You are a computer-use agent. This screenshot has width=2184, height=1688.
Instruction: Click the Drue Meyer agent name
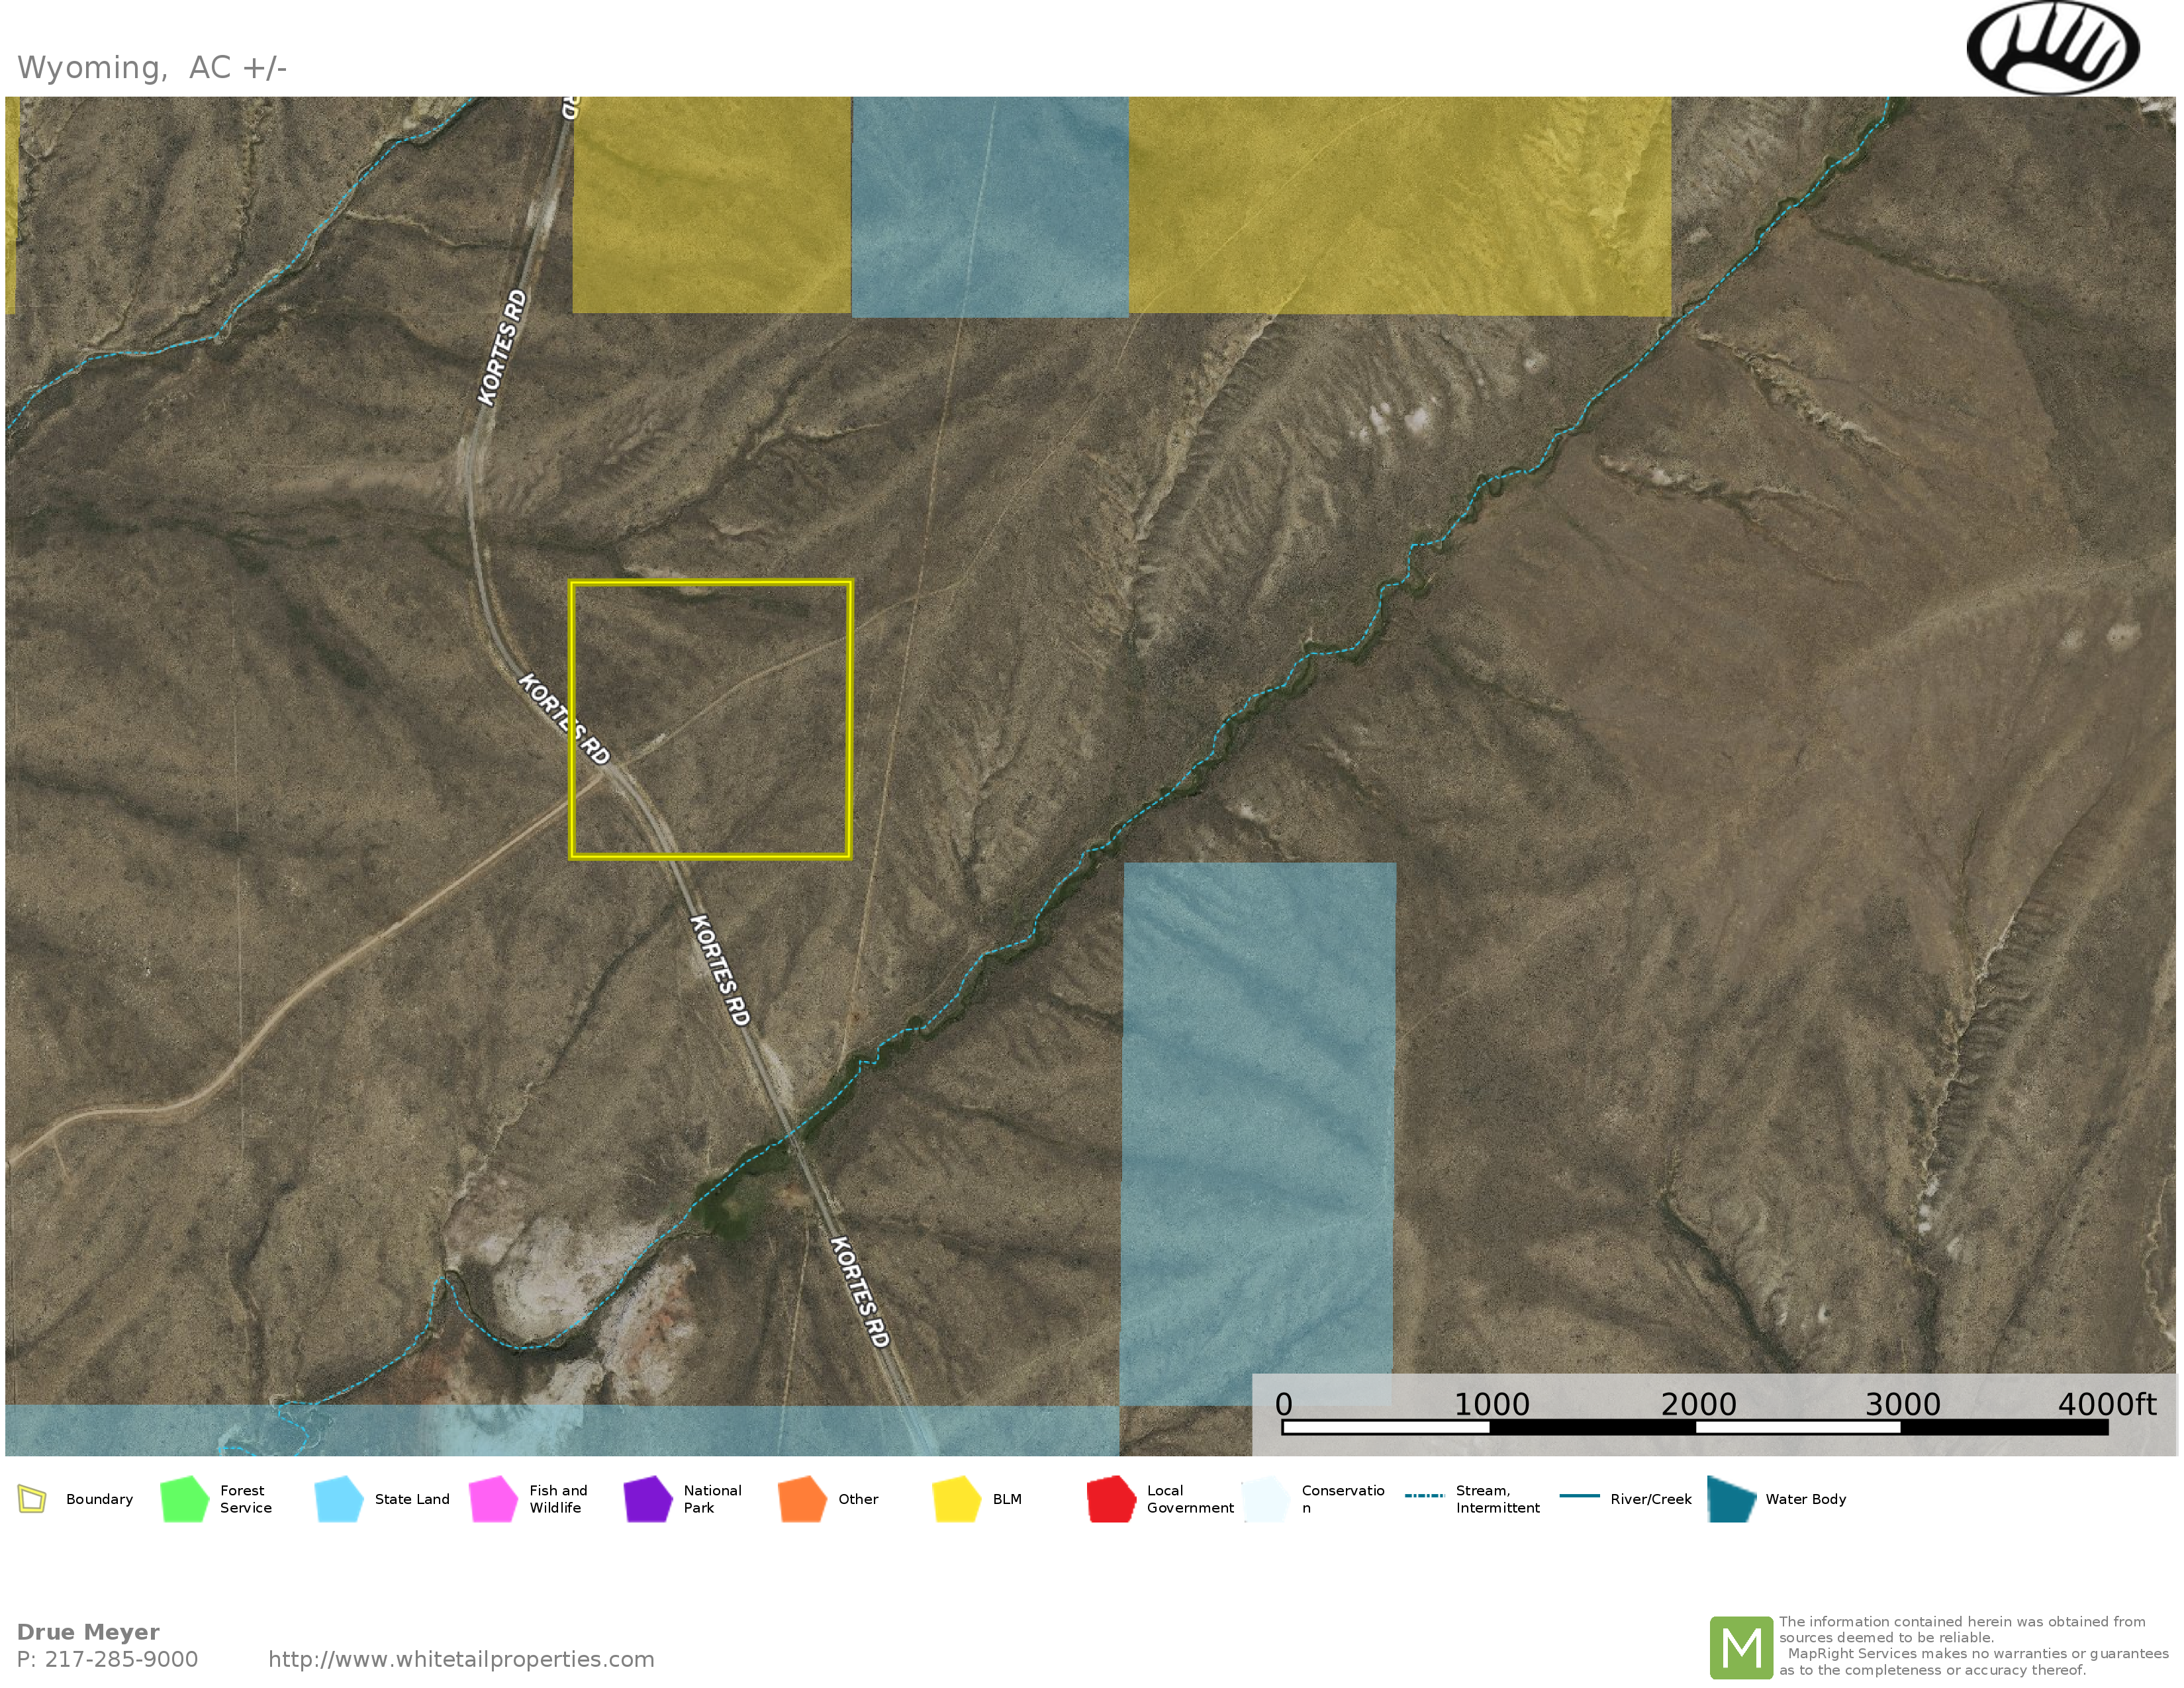[88, 1632]
